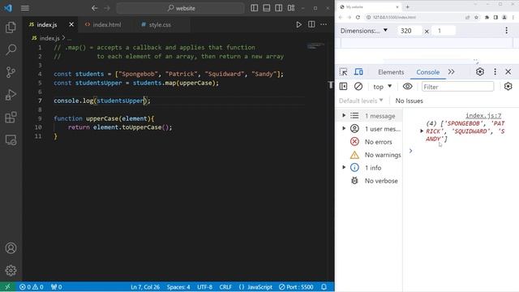Open the Source Control view
Image resolution: width=519 pixels, height=292 pixels.
click(11, 72)
